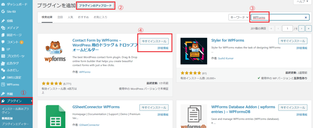
Task: Open author link Sushil Kumar
Action: (x=226, y=58)
